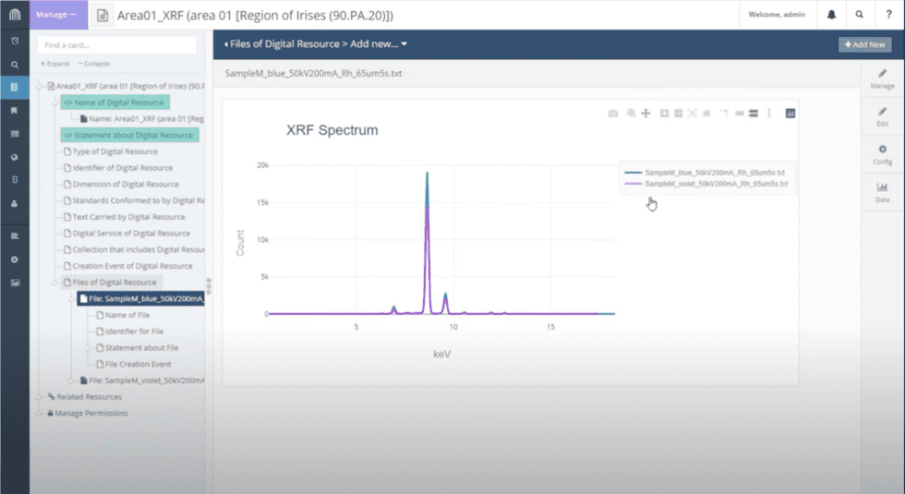Viewport: 905px width, 494px height.
Task: Open the Edit panel pencil icon
Action: click(882, 114)
